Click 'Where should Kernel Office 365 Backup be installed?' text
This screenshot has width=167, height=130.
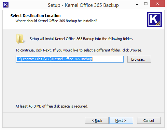coord(56,21)
